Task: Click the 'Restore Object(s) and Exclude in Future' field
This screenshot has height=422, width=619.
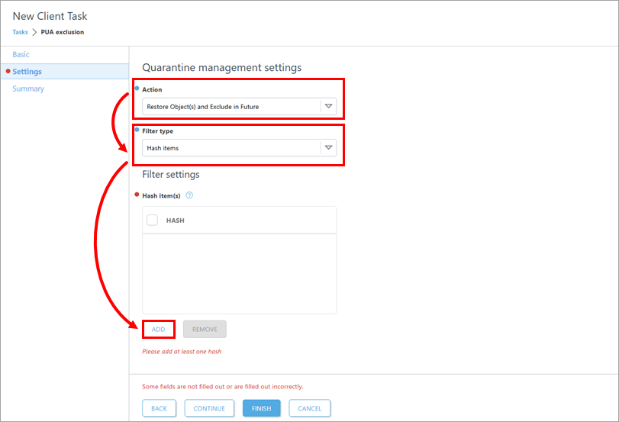Action: point(231,107)
